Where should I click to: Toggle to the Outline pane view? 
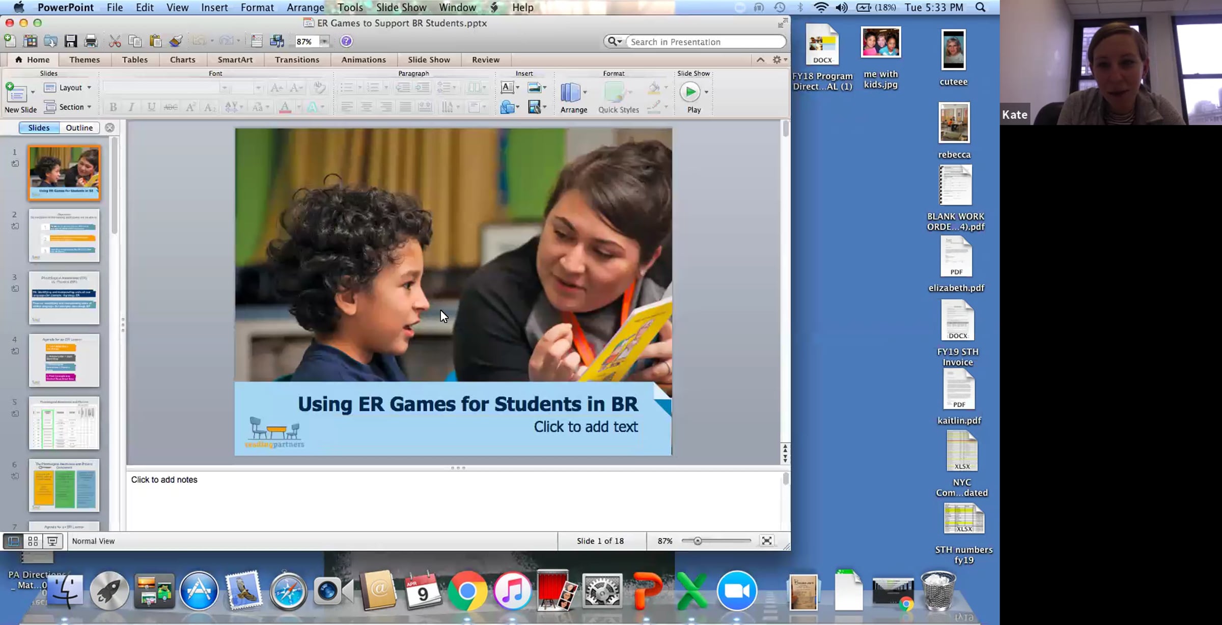click(79, 128)
